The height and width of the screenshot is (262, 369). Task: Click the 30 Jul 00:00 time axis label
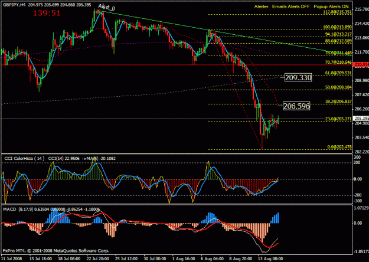click(x=155, y=258)
